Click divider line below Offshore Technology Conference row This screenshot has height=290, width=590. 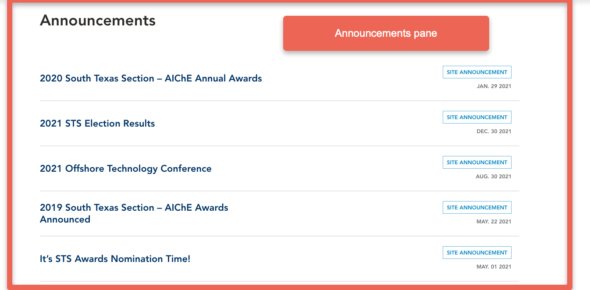click(280, 191)
